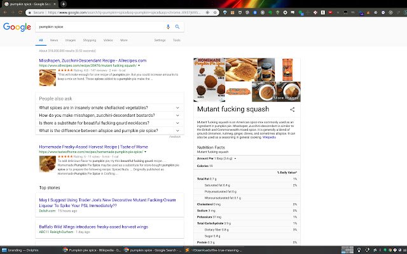Click the blue magnifying glass search icon
This screenshot has width=407, height=254.
click(x=177, y=27)
